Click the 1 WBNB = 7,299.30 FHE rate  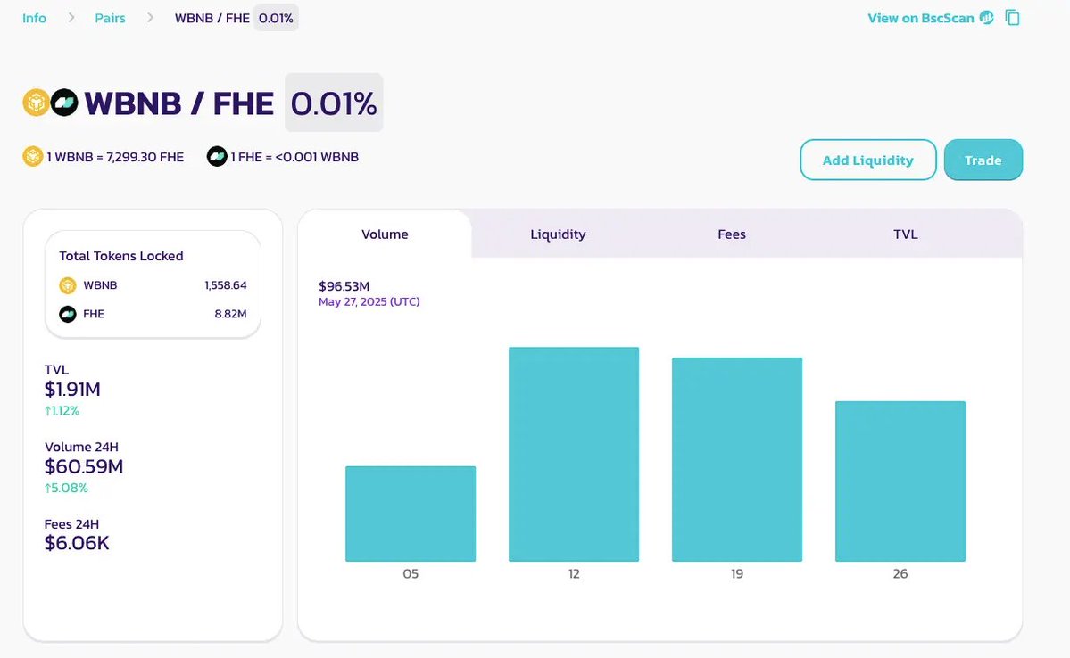[x=115, y=157]
